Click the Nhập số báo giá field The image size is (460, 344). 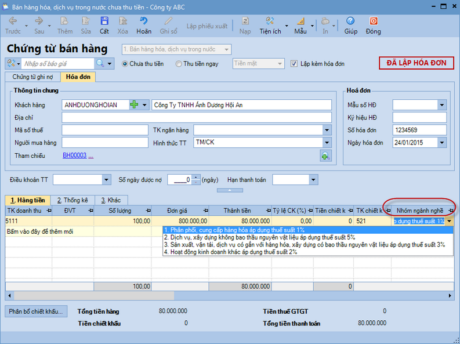pyautogui.click(x=58, y=64)
